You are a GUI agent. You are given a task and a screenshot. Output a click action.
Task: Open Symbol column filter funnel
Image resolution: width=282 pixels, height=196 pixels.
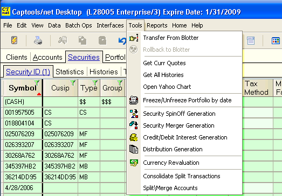tap(37, 83)
